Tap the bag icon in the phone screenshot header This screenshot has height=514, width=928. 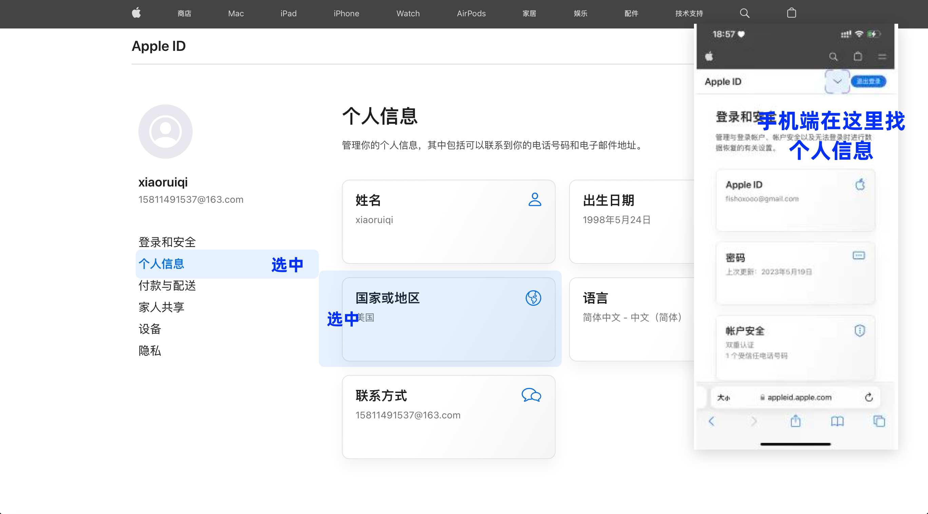pyautogui.click(x=858, y=57)
